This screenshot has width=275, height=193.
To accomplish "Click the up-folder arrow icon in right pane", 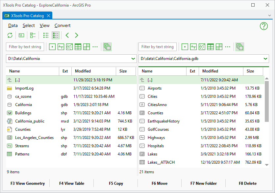I will click(x=142, y=80).
